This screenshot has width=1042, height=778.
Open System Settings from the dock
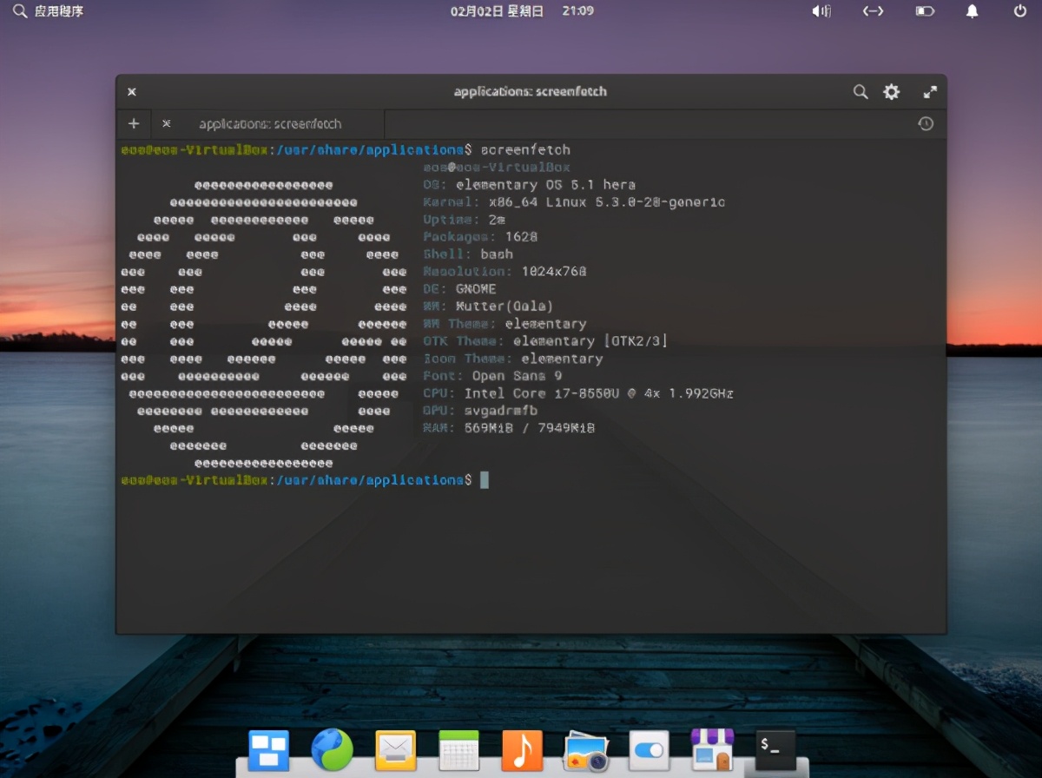pyautogui.click(x=648, y=748)
